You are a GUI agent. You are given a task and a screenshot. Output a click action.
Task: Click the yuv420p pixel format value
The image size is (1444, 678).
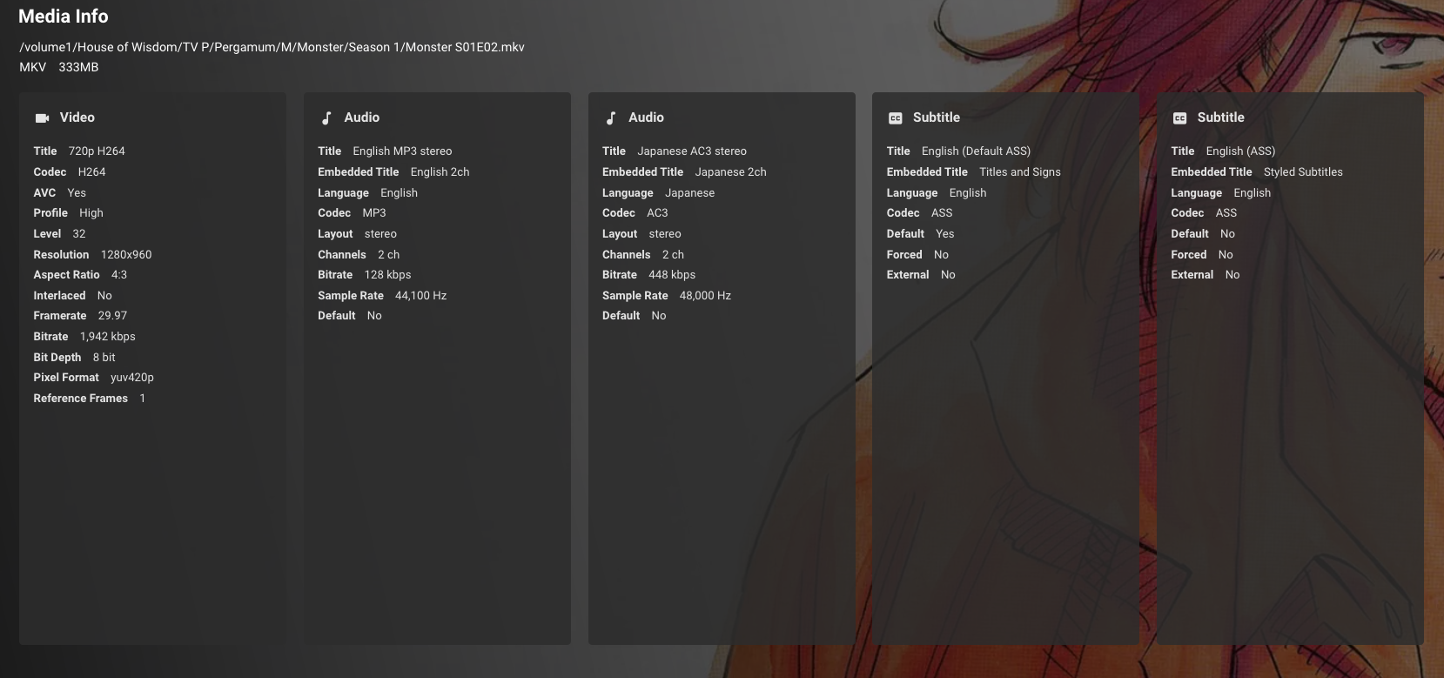click(132, 378)
